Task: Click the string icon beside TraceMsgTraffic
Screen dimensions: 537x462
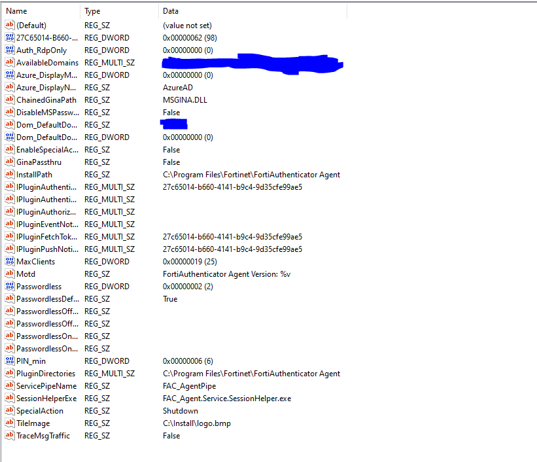Action: coord(10,435)
